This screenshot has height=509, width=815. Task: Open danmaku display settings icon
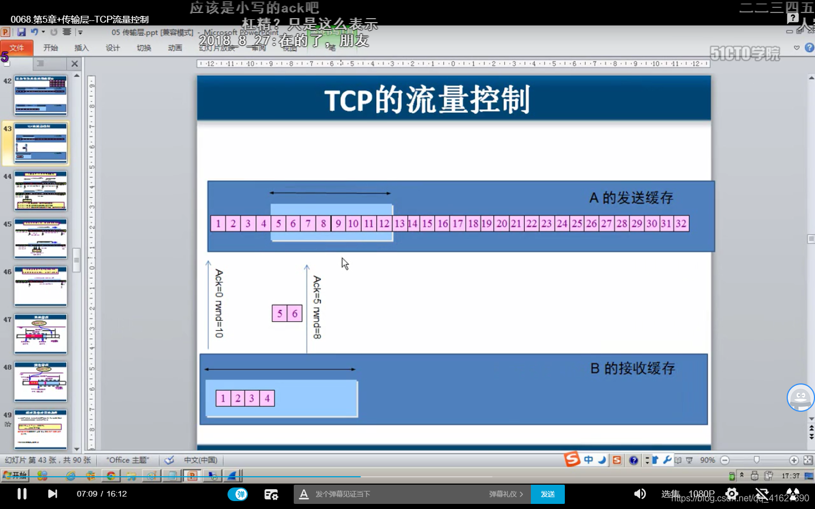click(271, 494)
